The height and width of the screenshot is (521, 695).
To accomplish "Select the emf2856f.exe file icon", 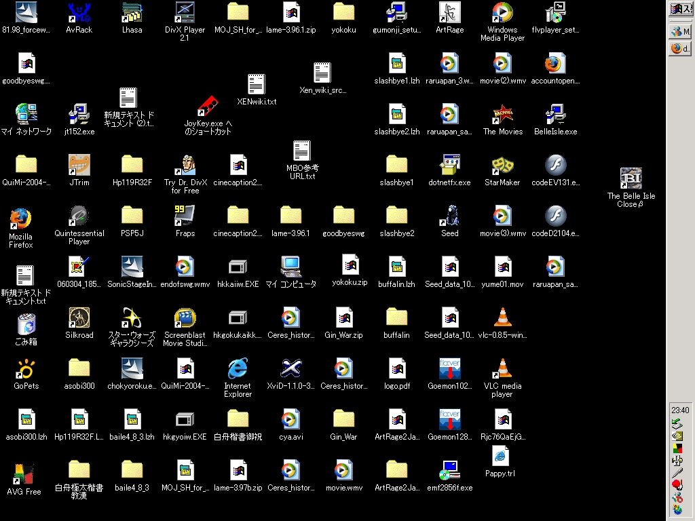I will click(449, 476).
